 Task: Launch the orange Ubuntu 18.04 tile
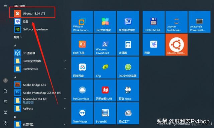[x=177, y=45]
